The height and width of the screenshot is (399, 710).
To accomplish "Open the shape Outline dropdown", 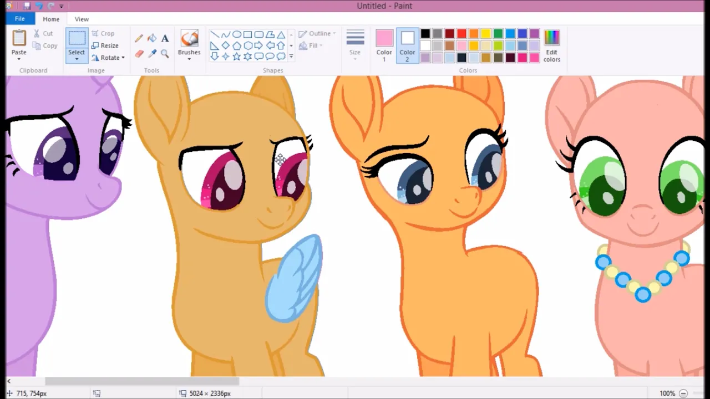I will click(317, 34).
